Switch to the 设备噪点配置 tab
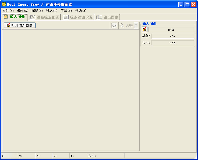Image resolution: width=198 pixels, height=160 pixels. (44, 17)
